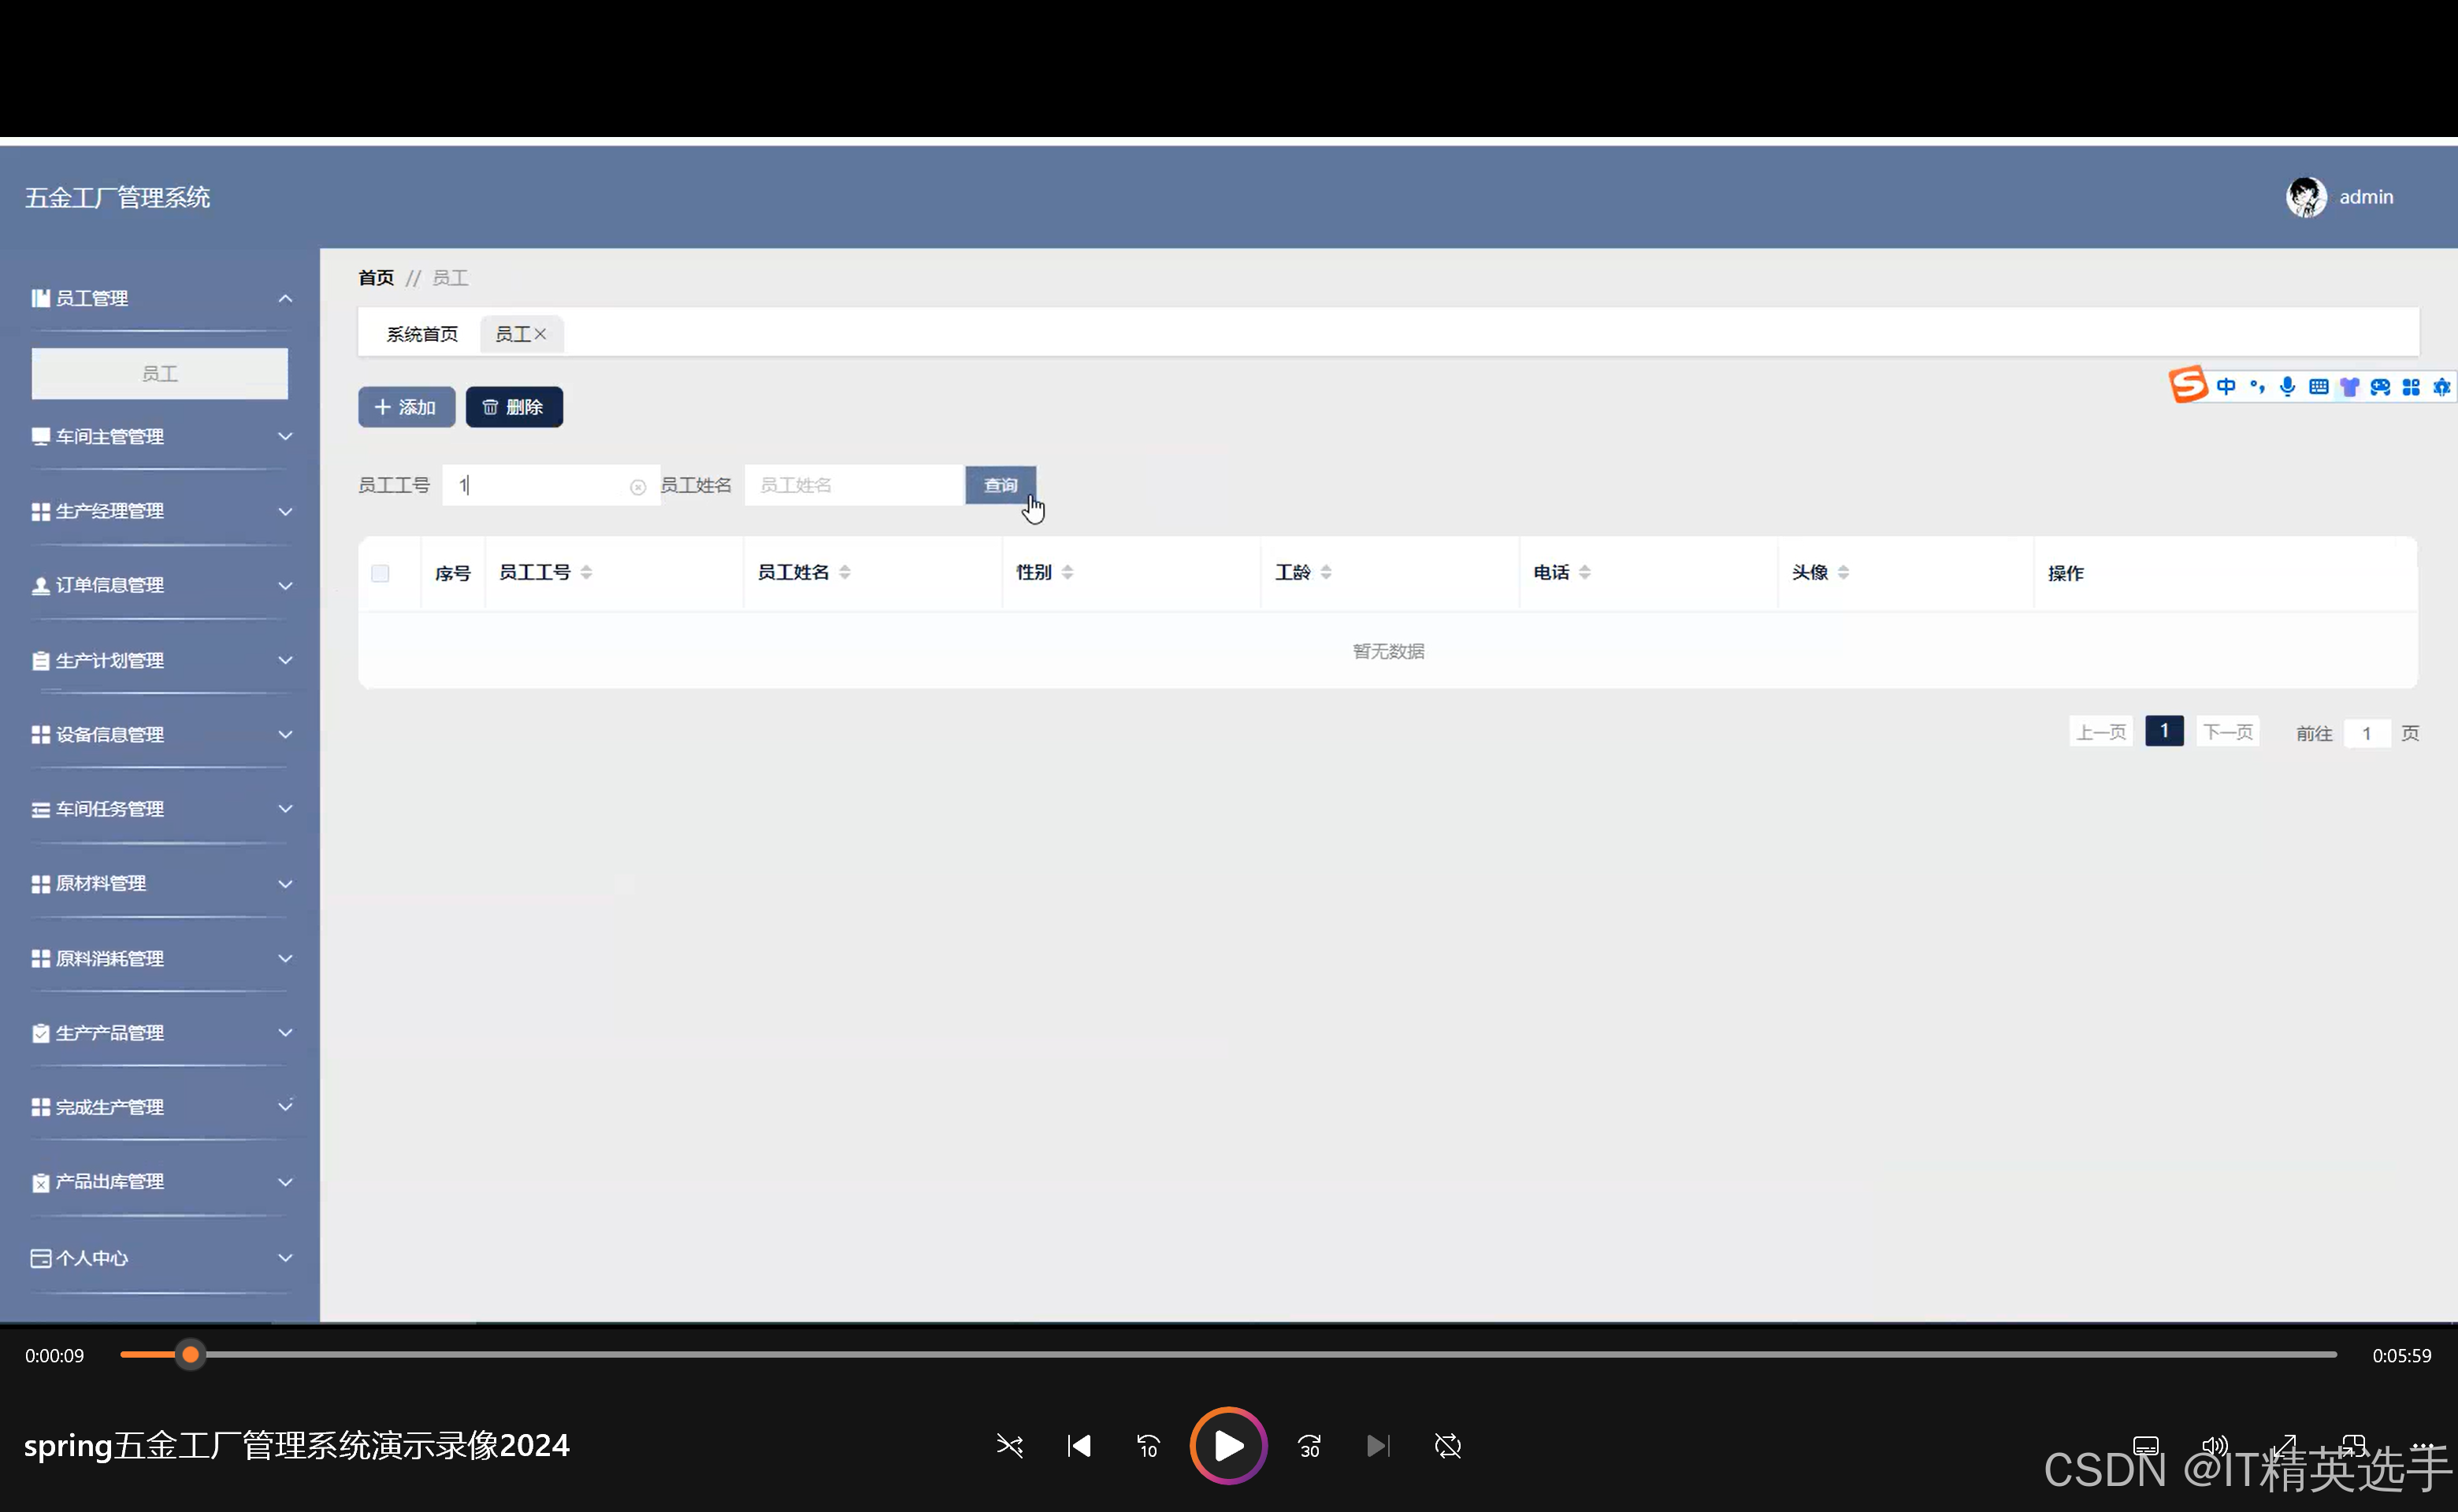Screen dimensions: 2458x1512
Task: Sort by 工龄 column
Action: [x=1326, y=572]
